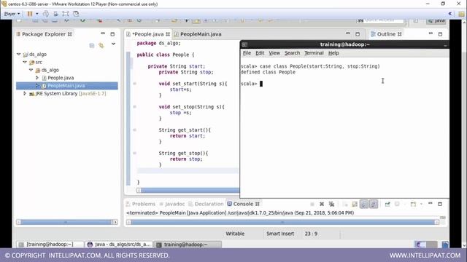
Task: Fold the set_stop method
Action: pos(134,107)
